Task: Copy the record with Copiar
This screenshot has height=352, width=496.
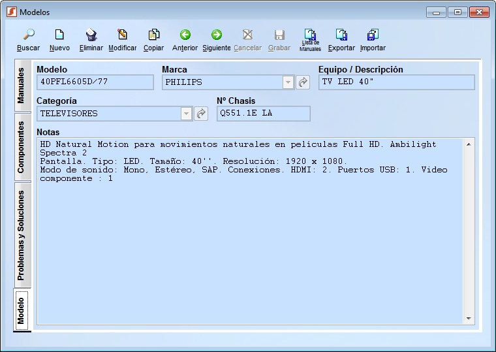Action: click(154, 36)
